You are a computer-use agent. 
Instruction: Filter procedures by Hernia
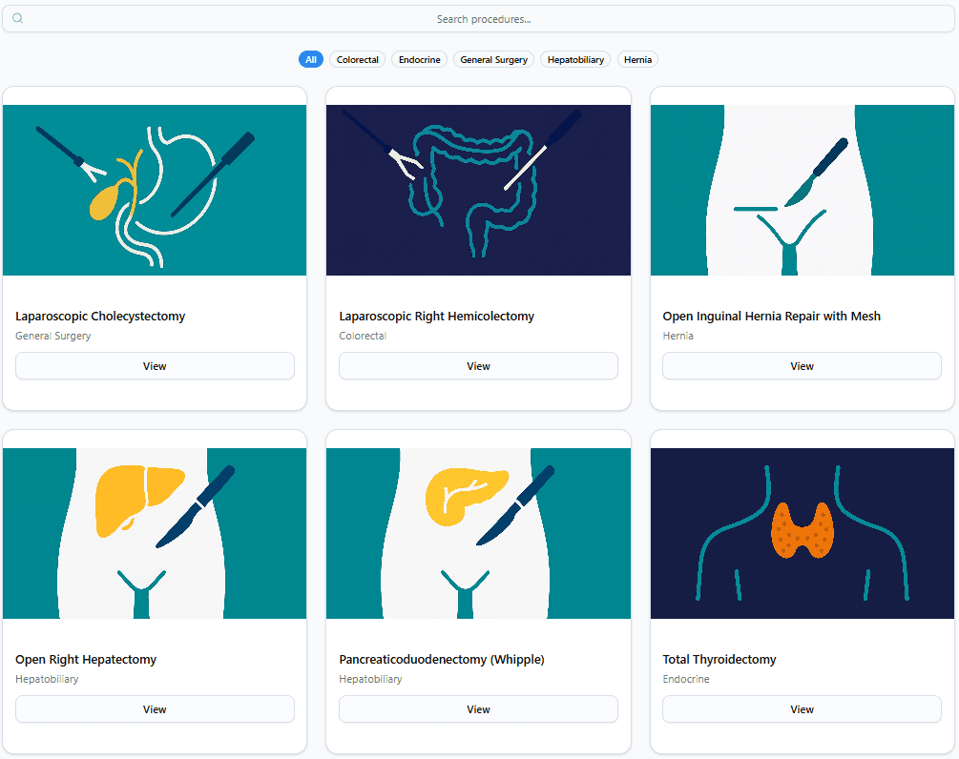point(637,59)
